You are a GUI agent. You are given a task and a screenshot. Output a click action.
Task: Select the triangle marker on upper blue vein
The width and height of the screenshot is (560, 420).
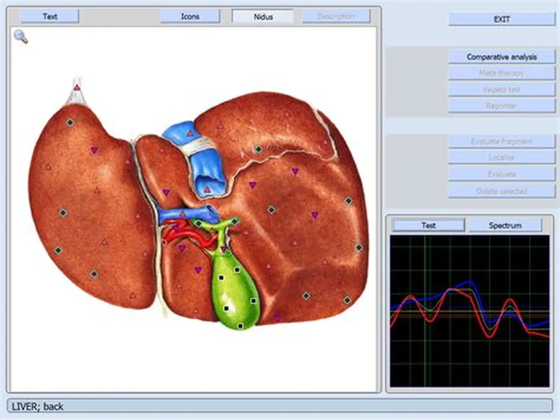click(x=190, y=134)
